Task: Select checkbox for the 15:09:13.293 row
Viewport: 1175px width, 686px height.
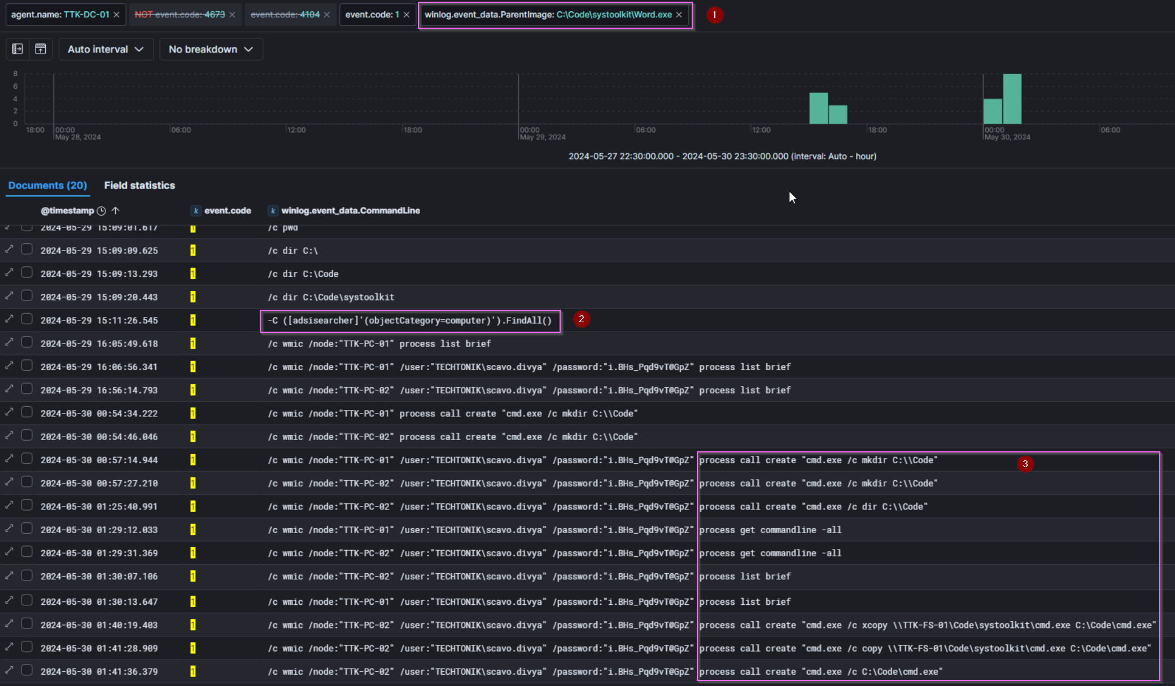Action: click(27, 272)
